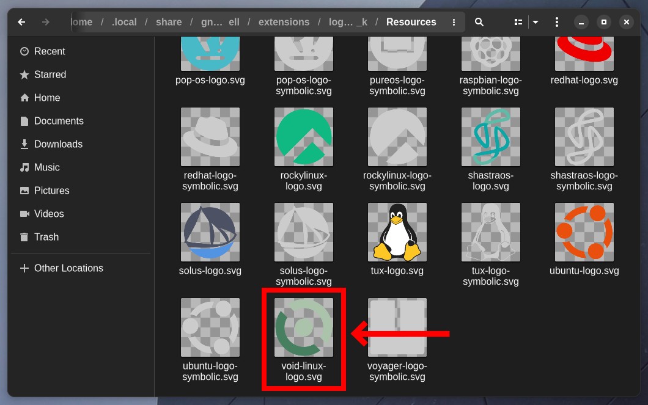This screenshot has height=405, width=648.
Task: Go back with the left arrow button
Action: [21, 22]
